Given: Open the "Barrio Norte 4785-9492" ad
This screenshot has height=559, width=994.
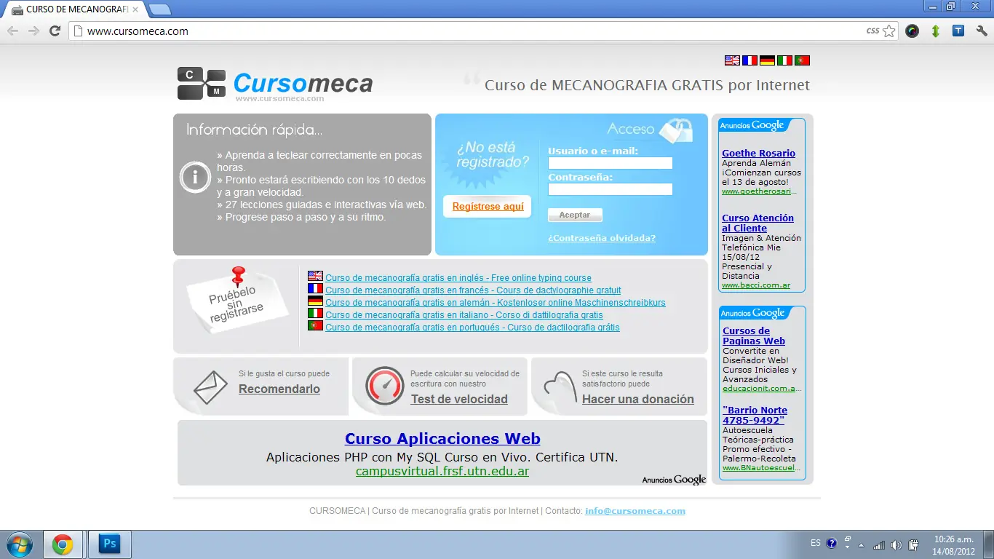Looking at the screenshot, I should [x=755, y=415].
